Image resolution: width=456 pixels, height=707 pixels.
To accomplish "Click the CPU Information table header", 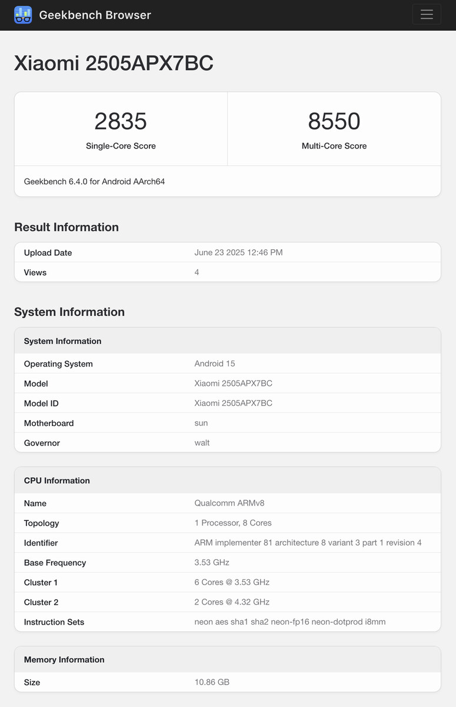I will 57,481.
